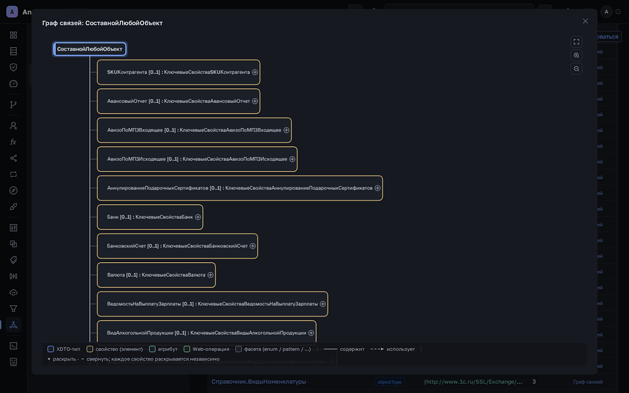The width and height of the screenshot is (629, 393).
Task: Select the root node СоставнойЛюбойОбъект
Action: coord(90,49)
